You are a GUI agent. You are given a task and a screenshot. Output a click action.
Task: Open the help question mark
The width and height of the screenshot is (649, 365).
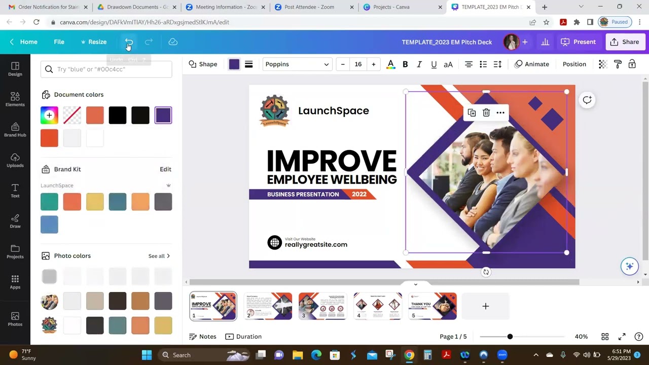pyautogui.click(x=639, y=337)
